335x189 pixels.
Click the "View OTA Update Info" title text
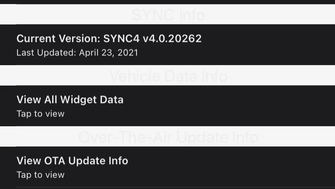[x=72, y=161]
